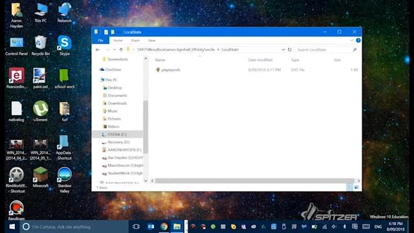Open Google Chrome from the taskbar
The image size is (414, 233).
pyautogui.click(x=164, y=227)
